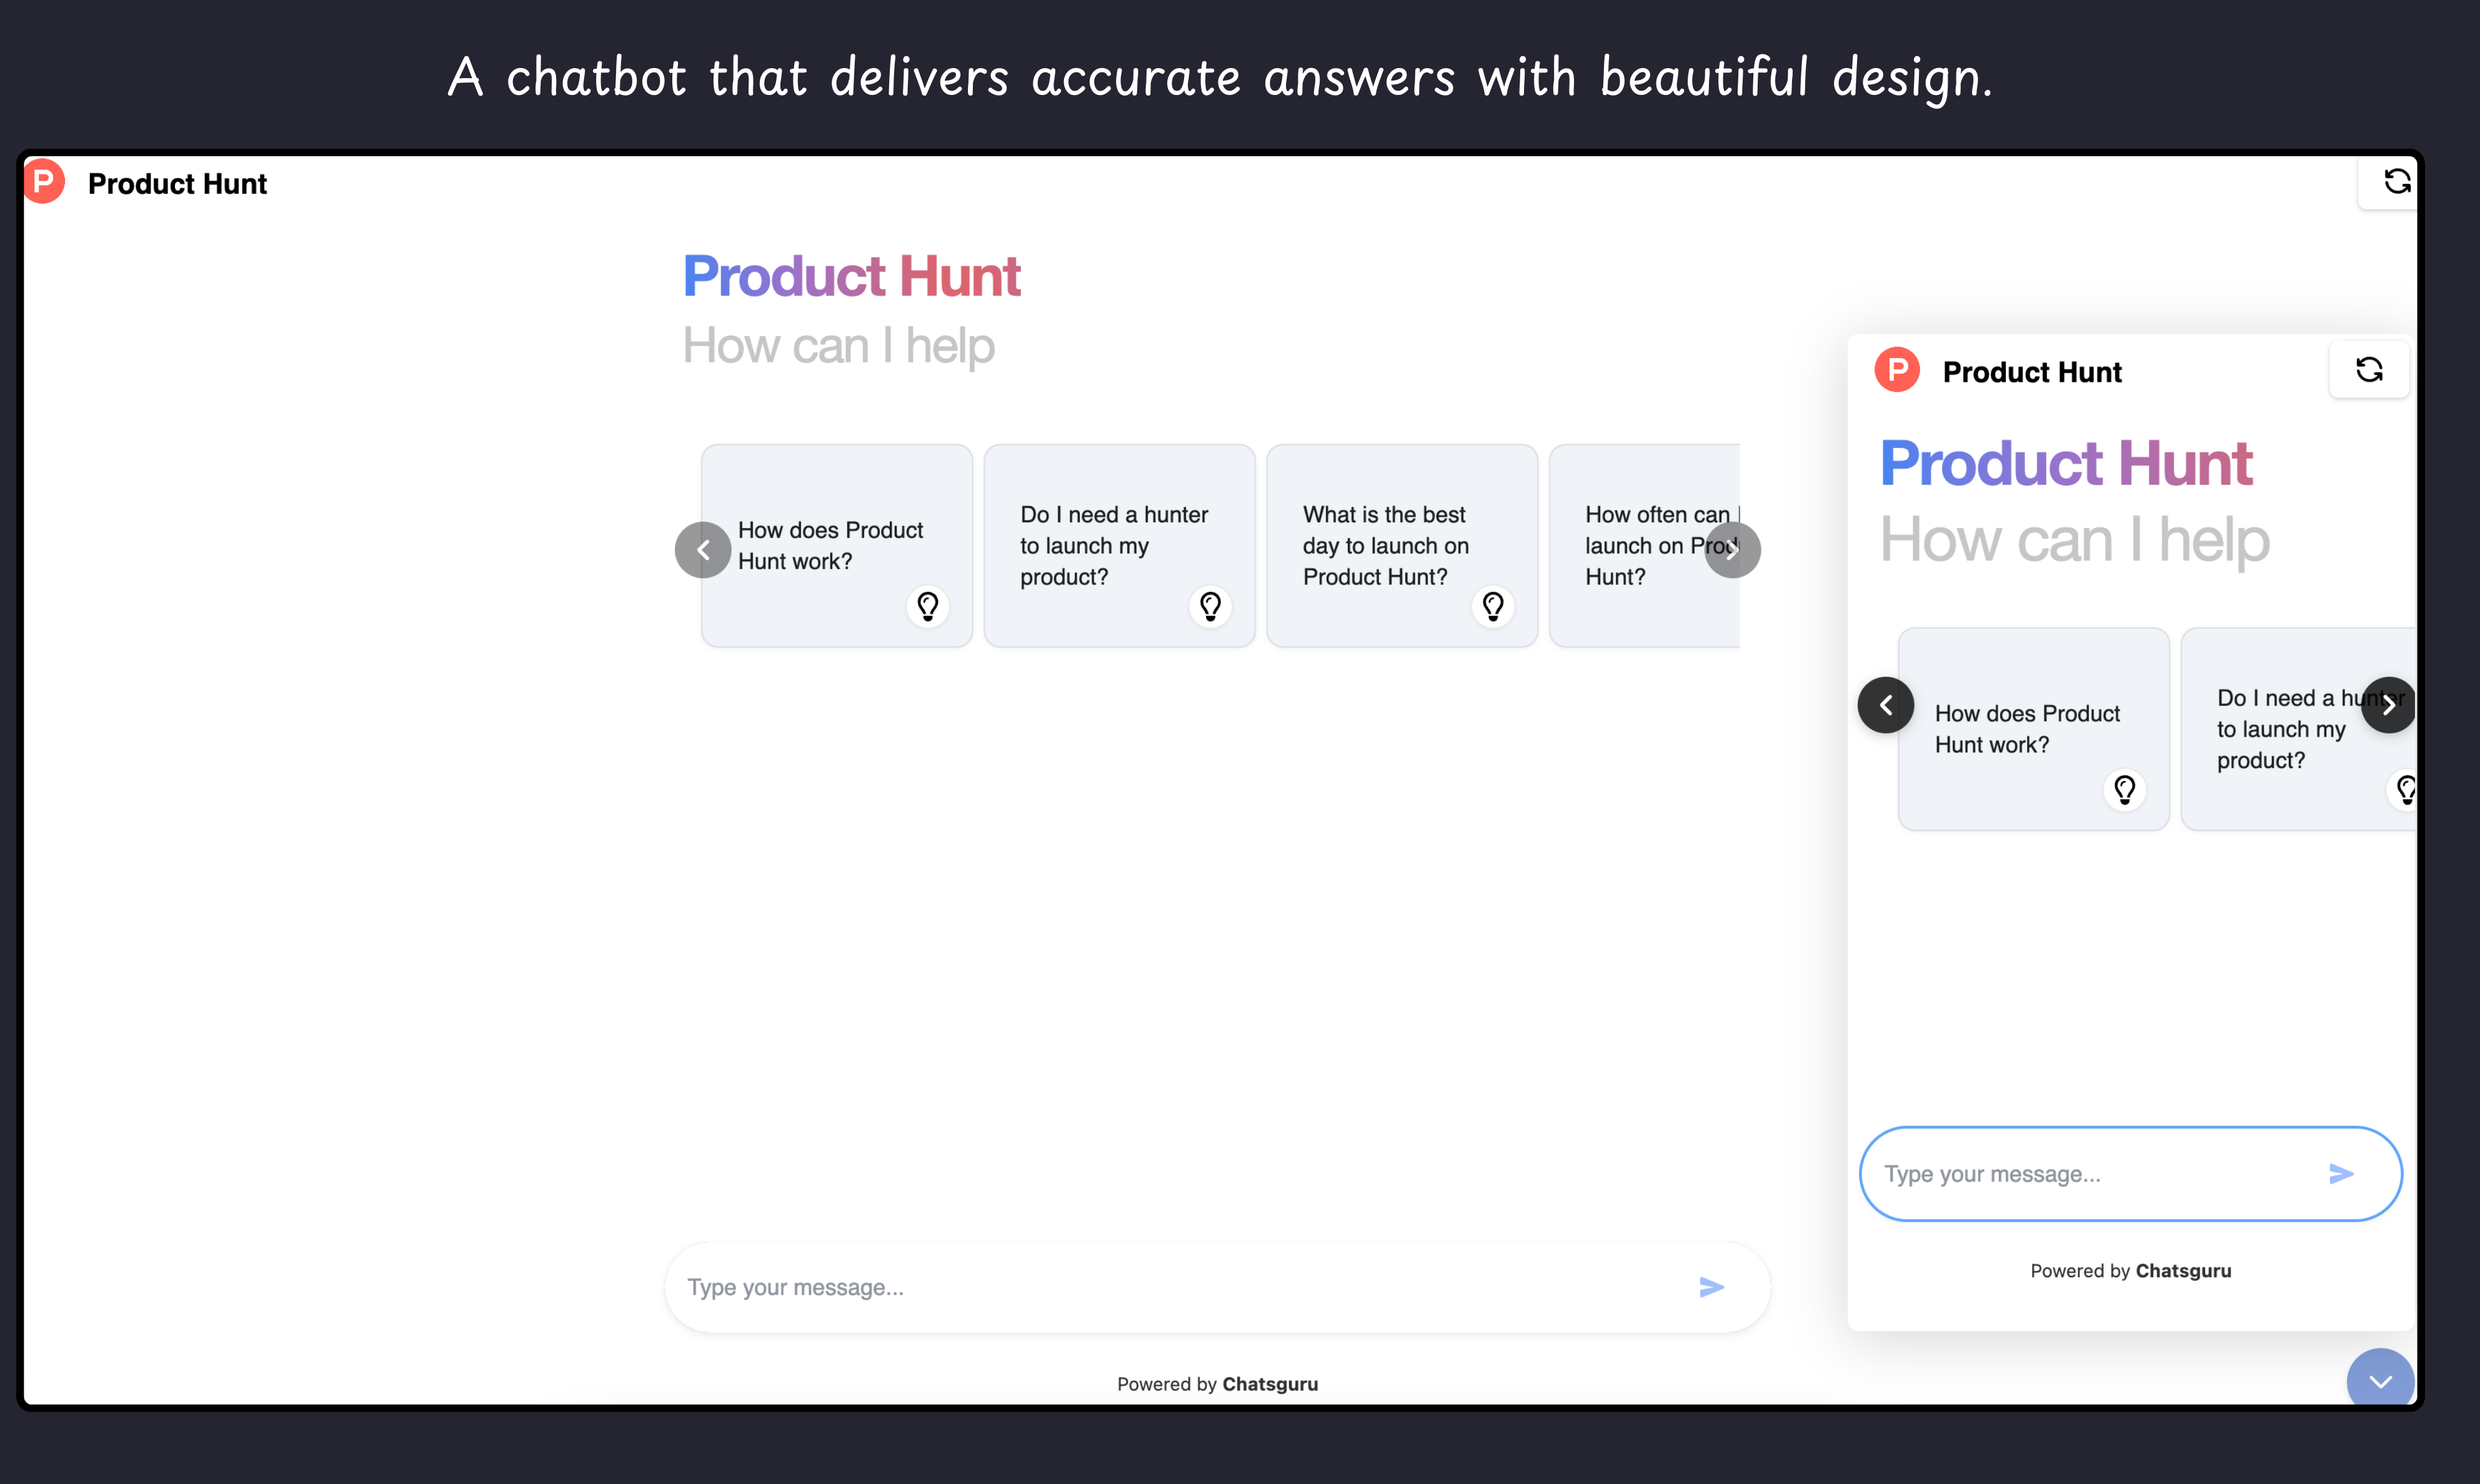Go to next widget suggestion card
Viewport: 2480px width, 1484px height.
point(2388,705)
